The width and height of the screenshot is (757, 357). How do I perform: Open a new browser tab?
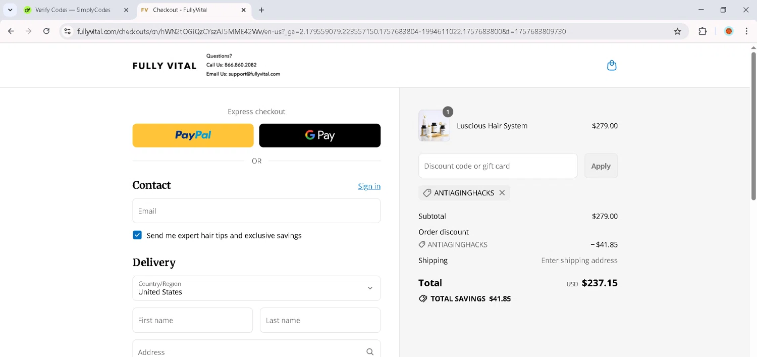[x=261, y=10]
